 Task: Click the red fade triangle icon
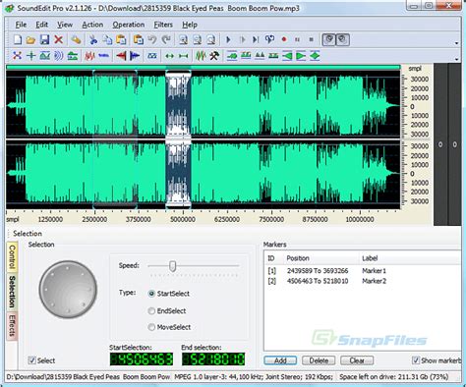pos(121,56)
